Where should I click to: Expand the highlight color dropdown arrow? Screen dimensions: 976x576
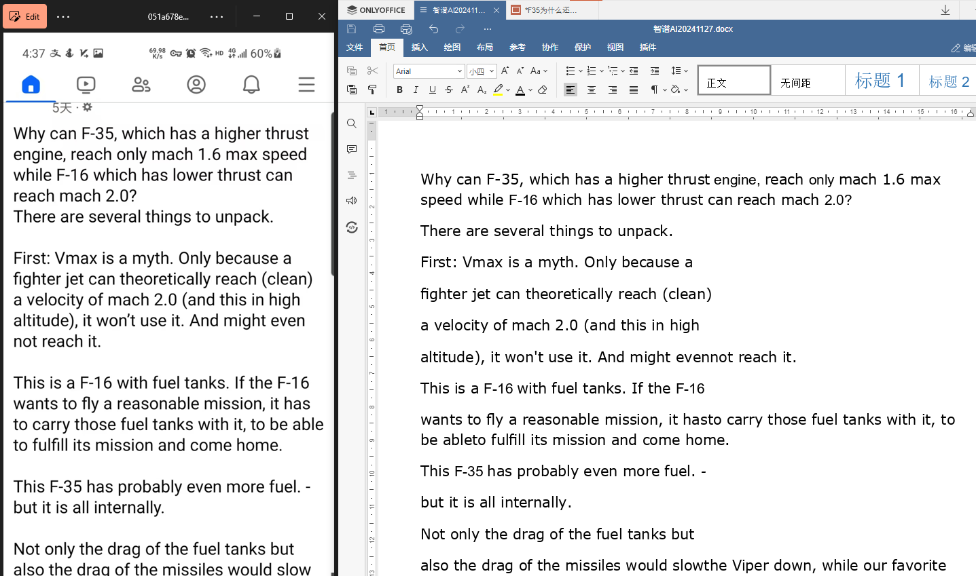(507, 90)
